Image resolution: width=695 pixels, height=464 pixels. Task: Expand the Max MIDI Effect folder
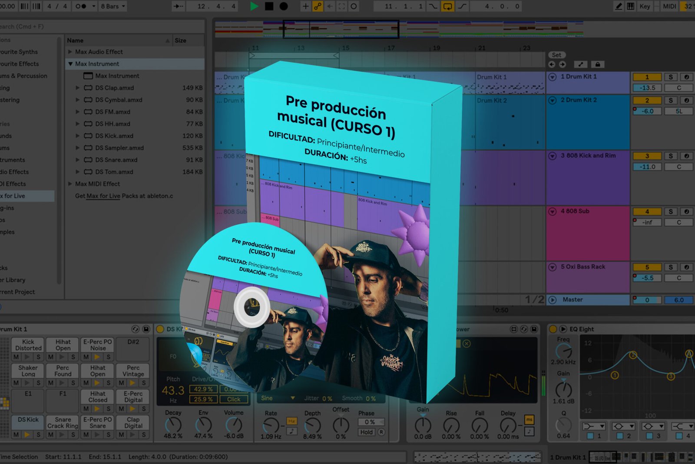pos(70,184)
